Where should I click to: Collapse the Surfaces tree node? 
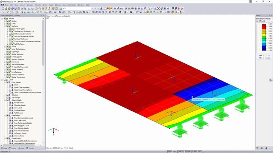tap(5, 26)
